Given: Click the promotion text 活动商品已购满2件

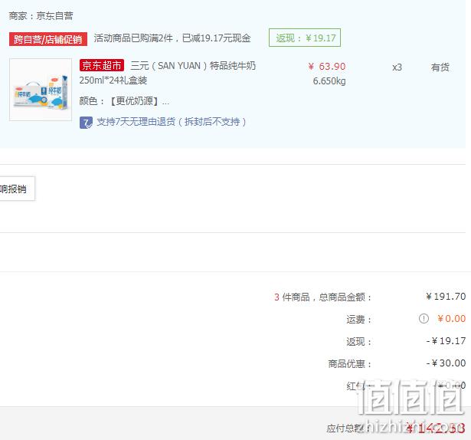Looking at the screenshot, I should (172, 38).
